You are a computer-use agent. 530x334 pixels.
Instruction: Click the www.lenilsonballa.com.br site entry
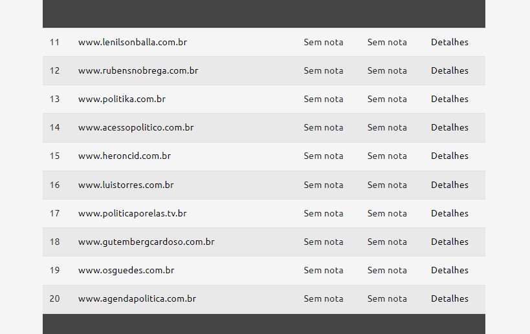tap(133, 42)
